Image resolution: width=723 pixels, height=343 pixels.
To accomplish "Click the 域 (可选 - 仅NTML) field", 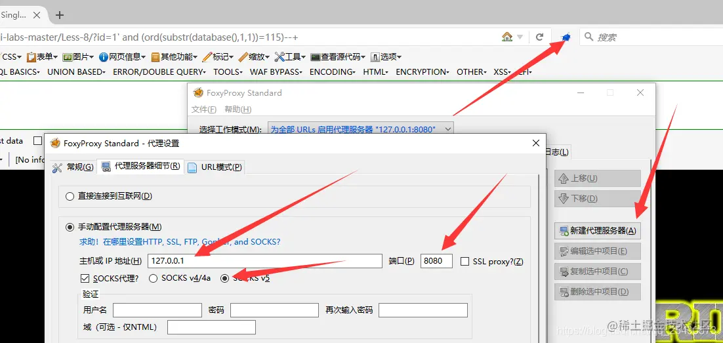I will [x=211, y=327].
